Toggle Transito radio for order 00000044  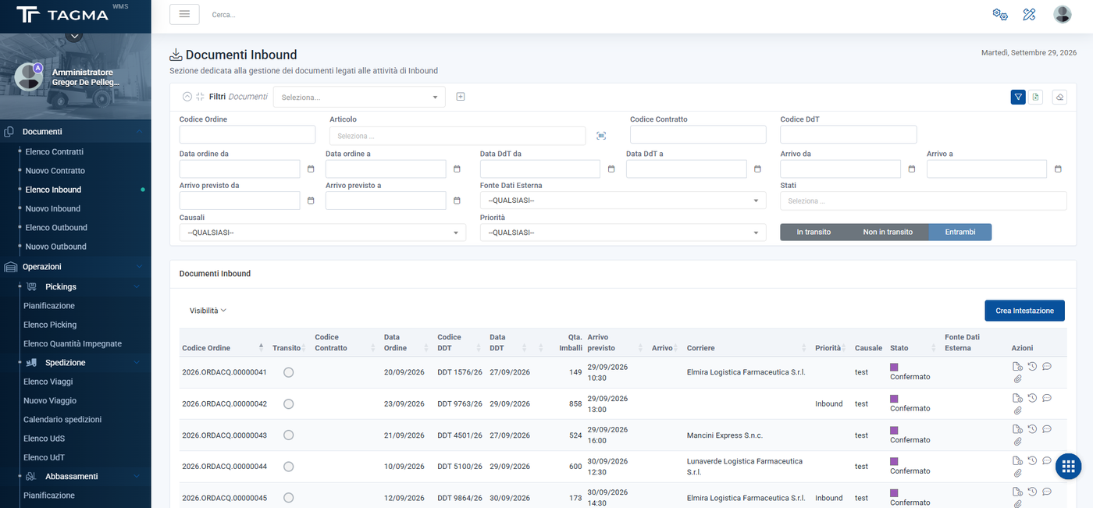[289, 466]
